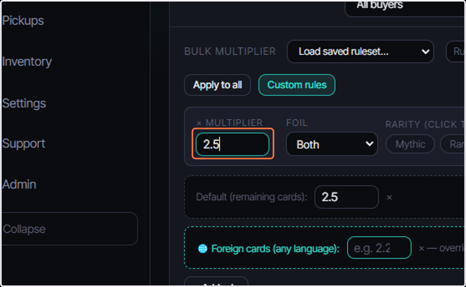This screenshot has height=287, width=466.
Task: Go to Inventory in the sidebar
Action: pos(26,62)
